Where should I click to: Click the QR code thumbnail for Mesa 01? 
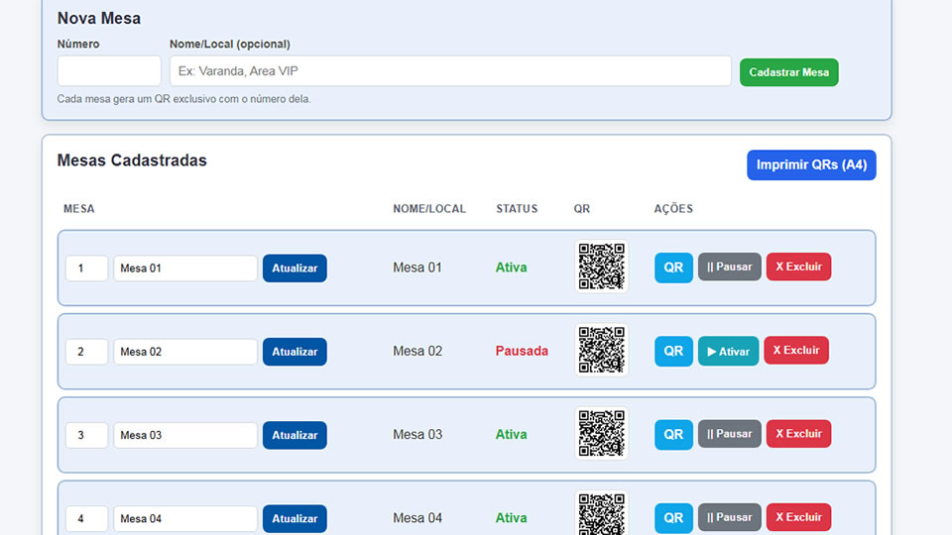(601, 267)
